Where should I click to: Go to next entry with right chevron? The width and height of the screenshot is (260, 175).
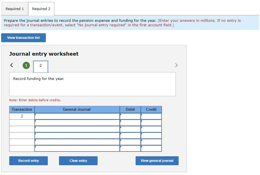pos(176,65)
